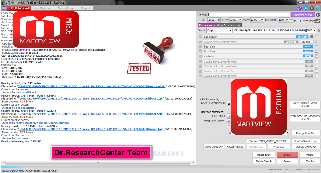Click the Factory Reset button
The width and height of the screenshot is (321, 173).
click(235, 147)
